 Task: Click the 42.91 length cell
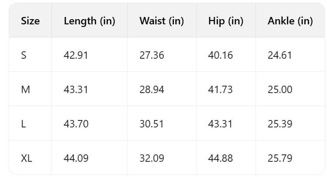coord(76,55)
